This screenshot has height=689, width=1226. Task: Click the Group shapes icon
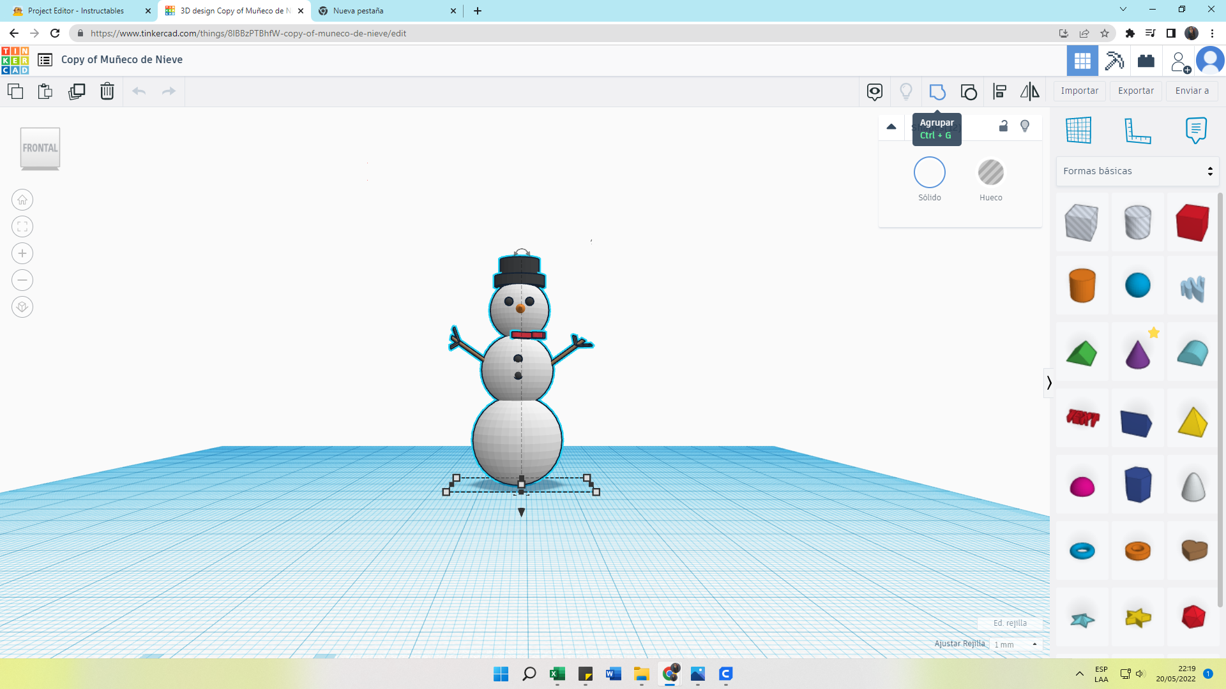pos(937,91)
